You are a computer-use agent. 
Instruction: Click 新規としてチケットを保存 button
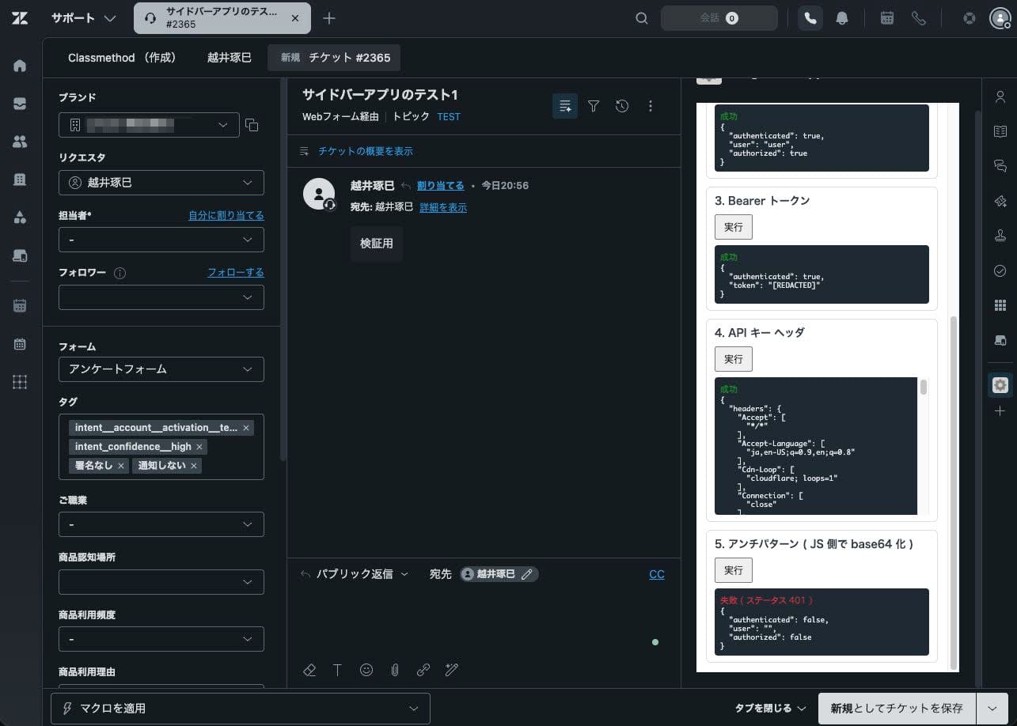click(897, 709)
